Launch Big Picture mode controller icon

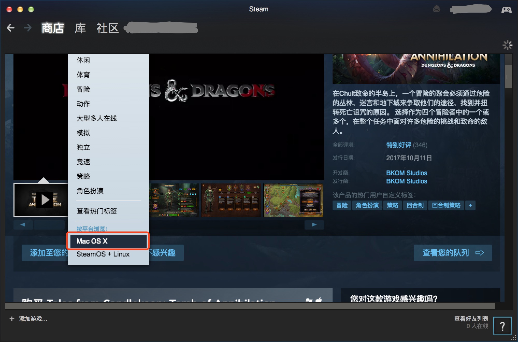pyautogui.click(x=506, y=10)
